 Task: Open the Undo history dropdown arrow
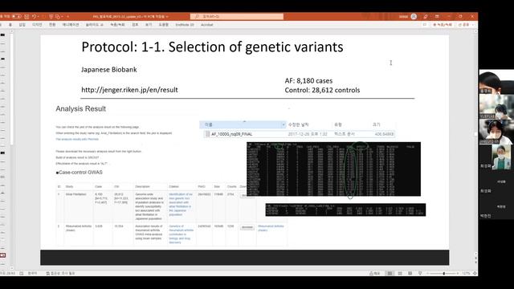tap(39, 16)
